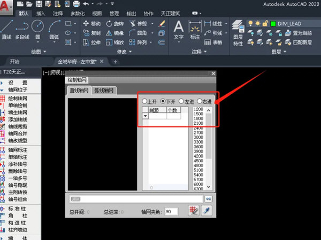
Task: Click the red grid erase icon in dialog
Action: pos(194,211)
